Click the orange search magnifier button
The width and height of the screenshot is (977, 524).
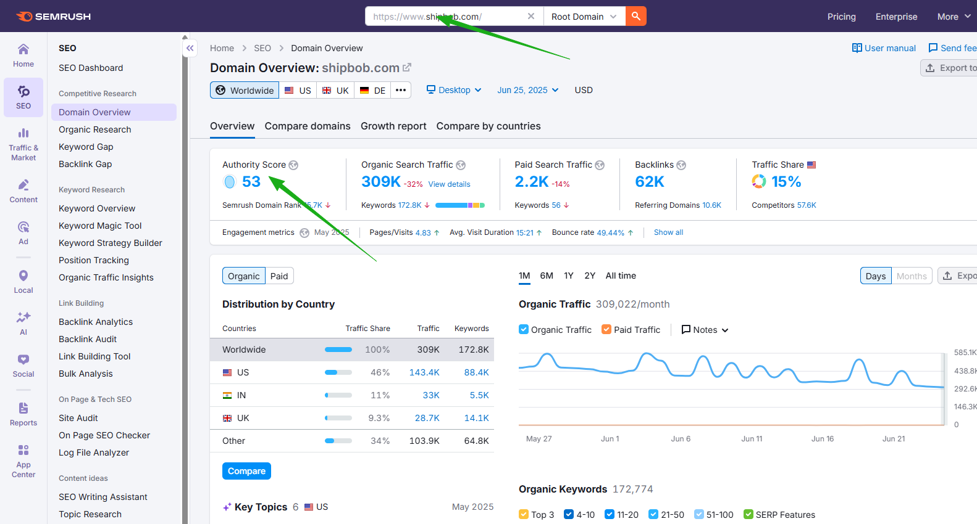point(636,16)
